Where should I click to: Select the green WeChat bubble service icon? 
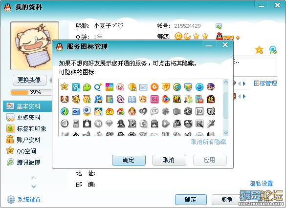(x=87, y=87)
